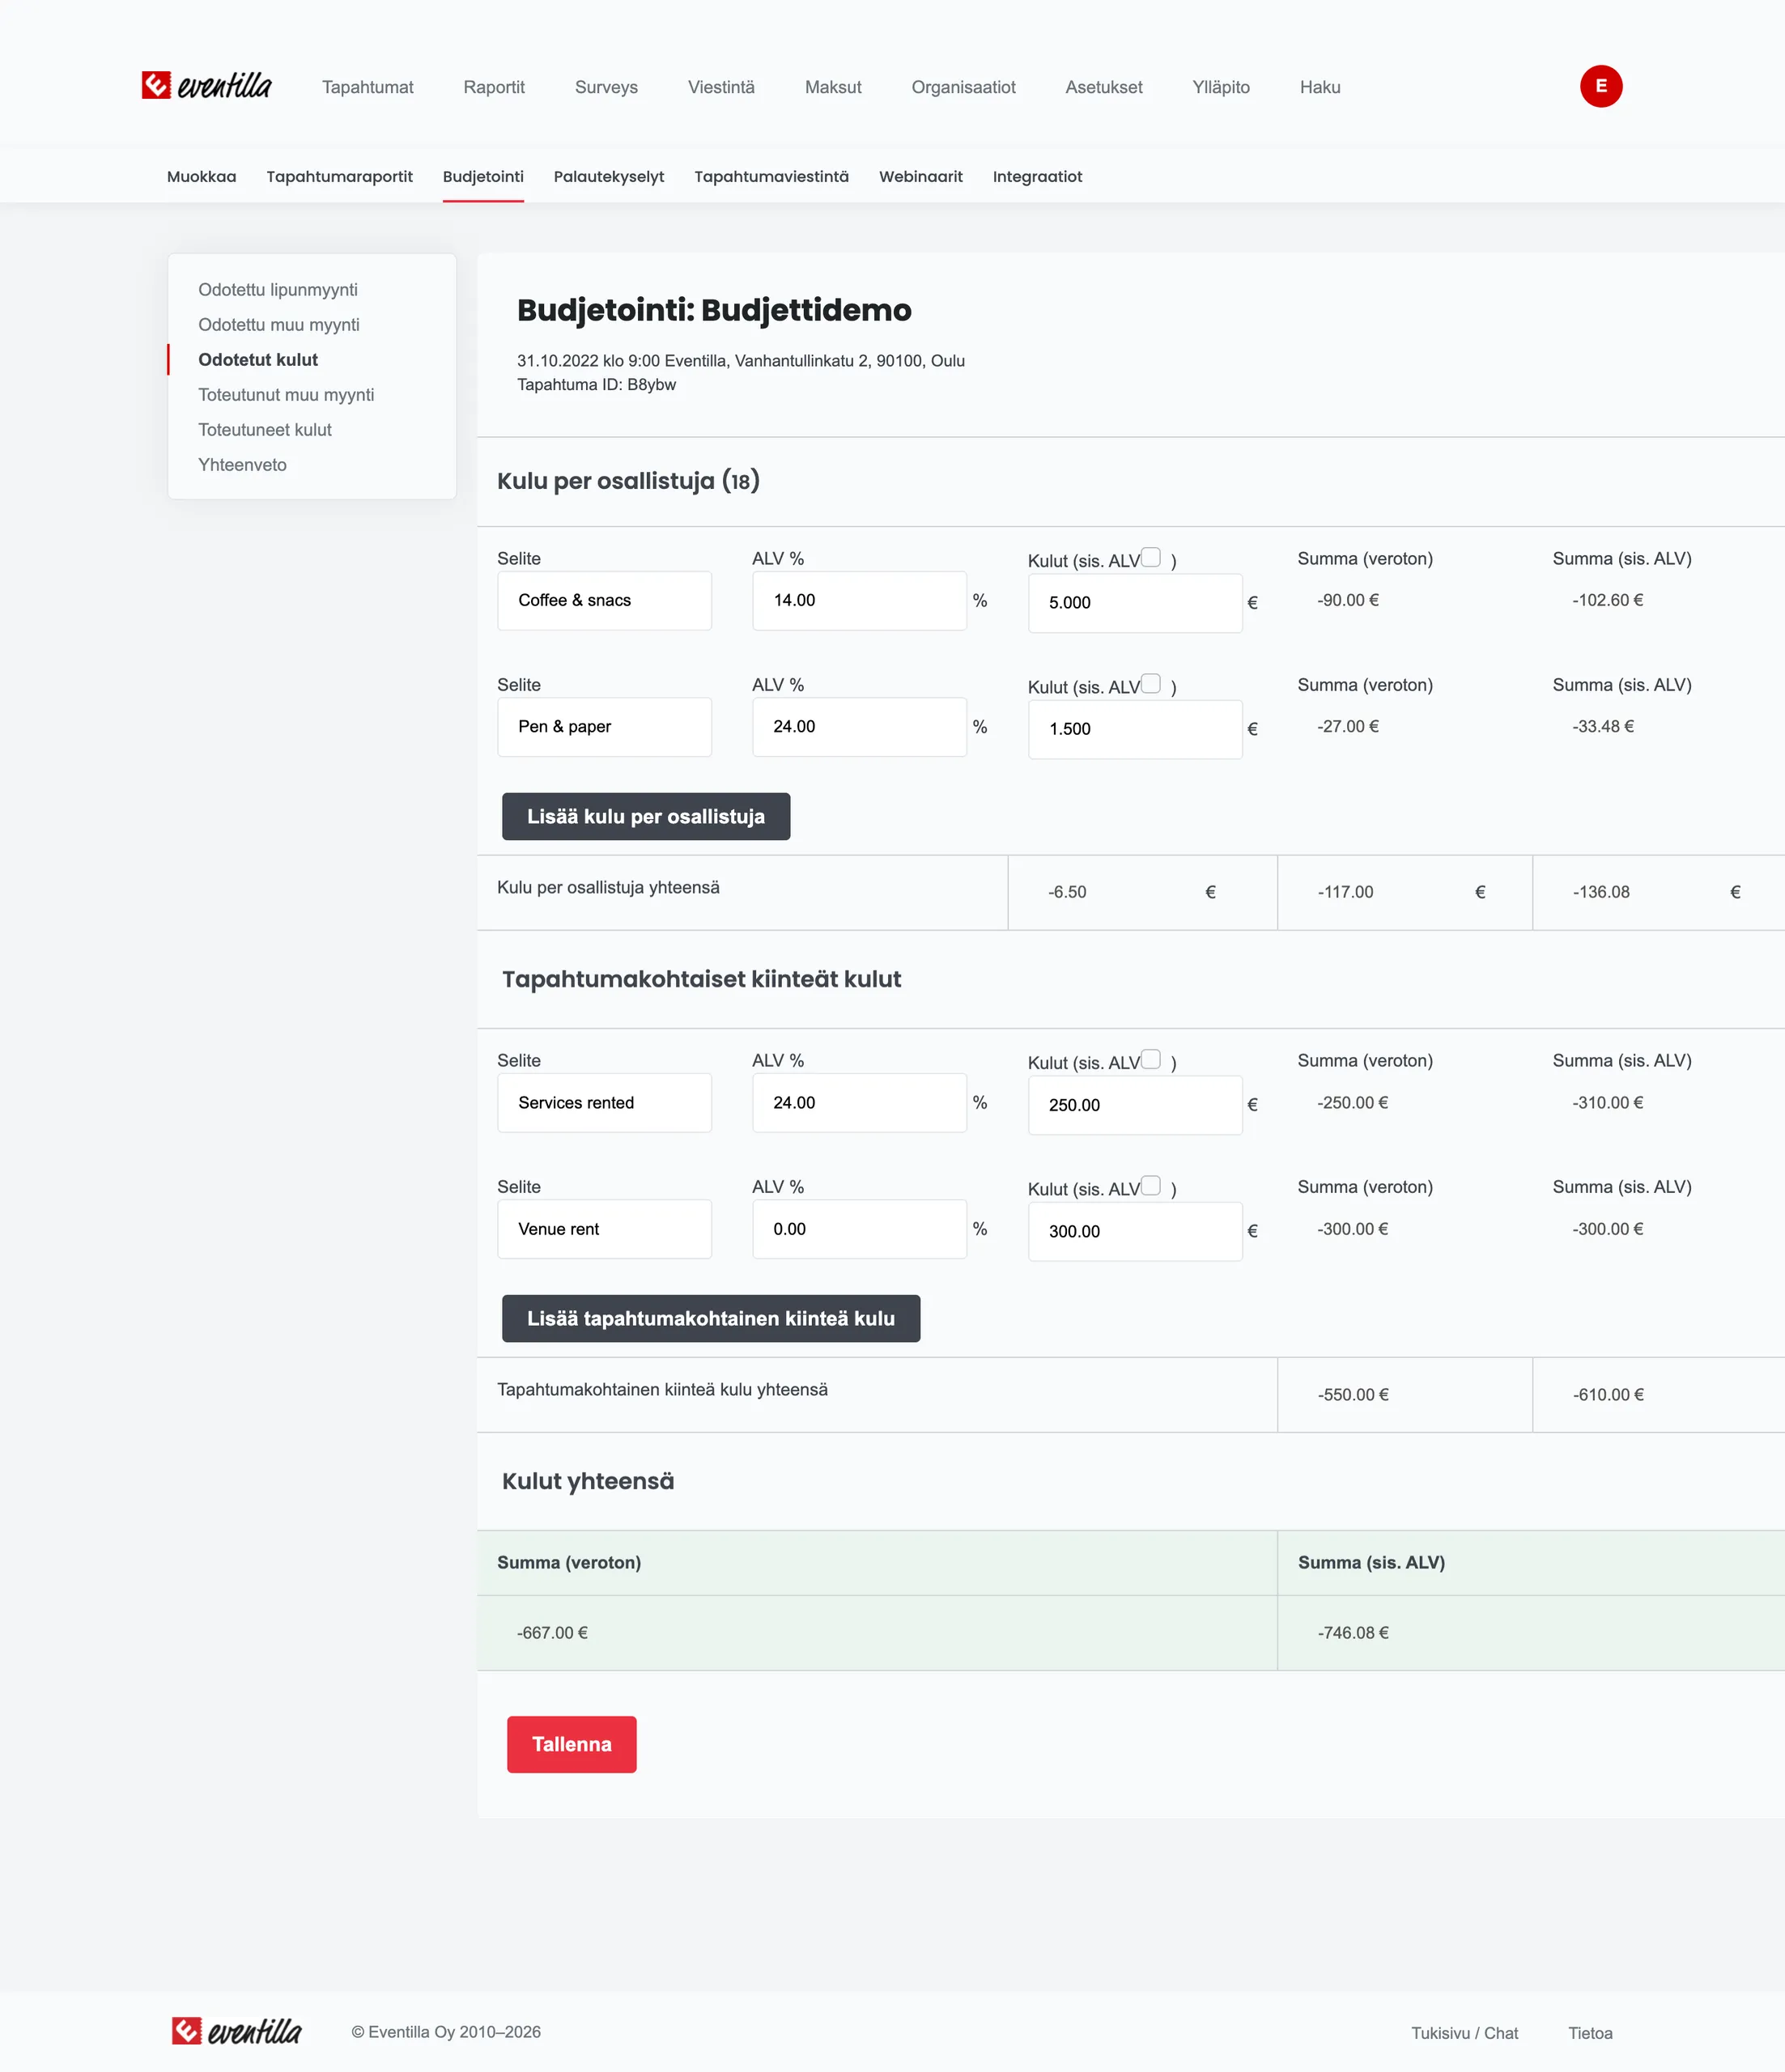Open Surveys in the top navigation
Viewport: 1785px width, 2072px height.
pos(606,87)
